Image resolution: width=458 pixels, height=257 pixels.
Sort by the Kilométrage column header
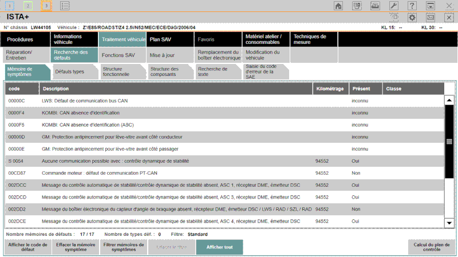point(331,89)
